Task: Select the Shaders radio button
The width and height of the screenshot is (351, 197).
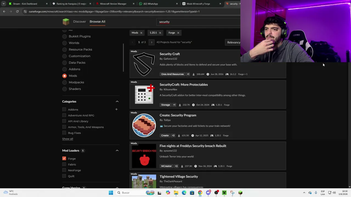Action: (64, 89)
